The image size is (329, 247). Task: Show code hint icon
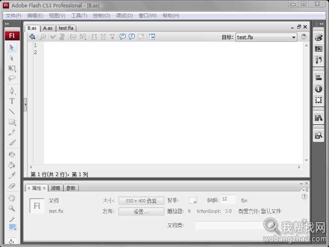73,37
